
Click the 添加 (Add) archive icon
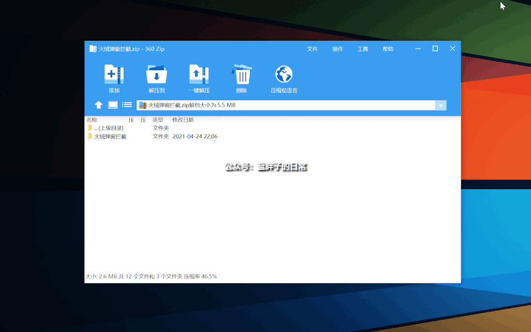click(x=114, y=75)
